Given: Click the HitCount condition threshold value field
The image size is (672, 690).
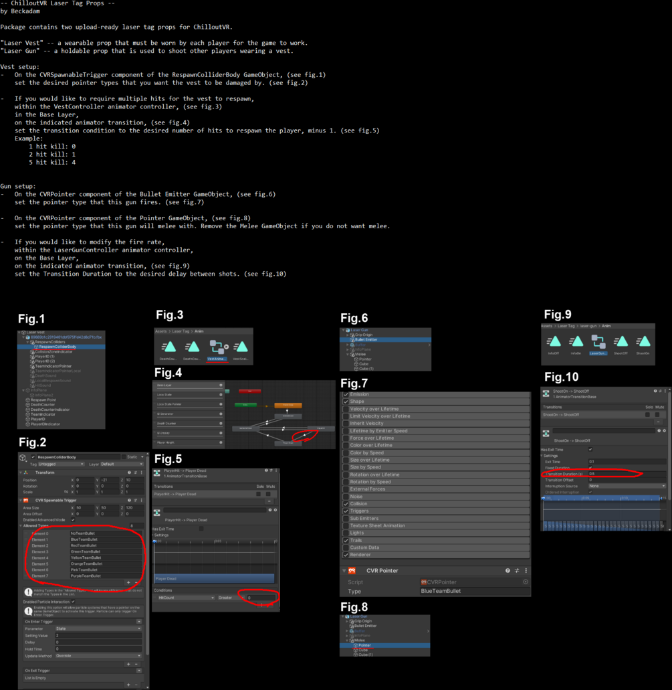Looking at the screenshot, I should [x=261, y=598].
